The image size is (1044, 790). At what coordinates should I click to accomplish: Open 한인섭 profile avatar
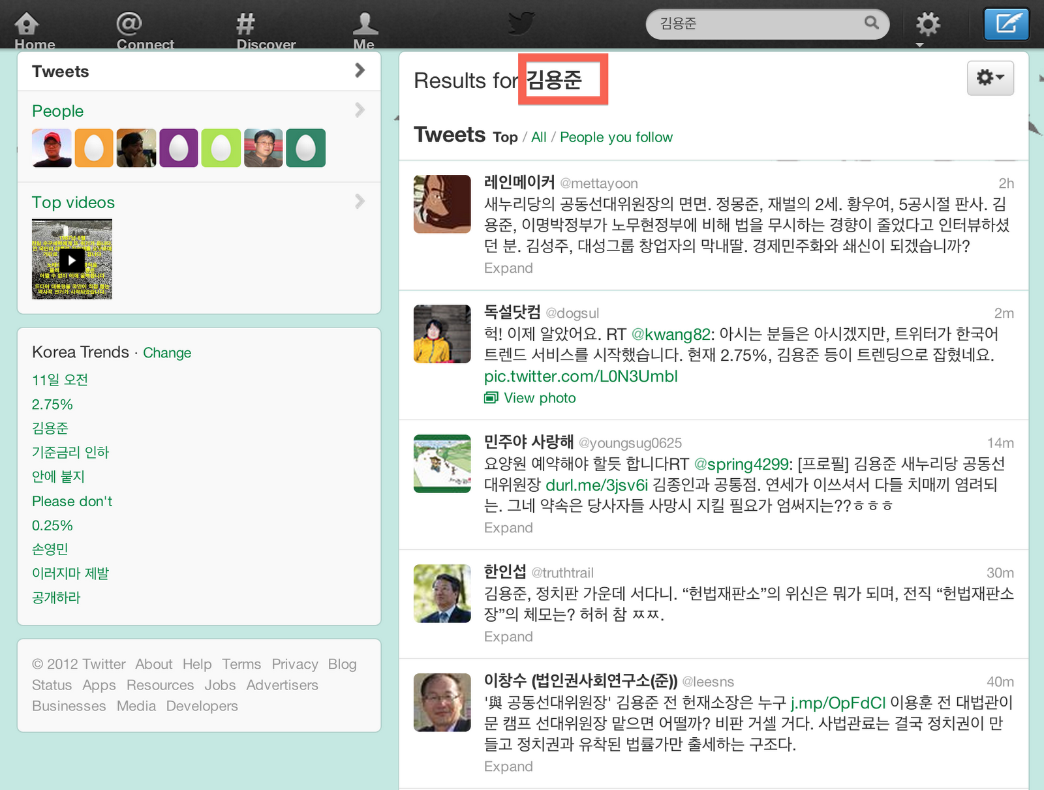click(442, 593)
